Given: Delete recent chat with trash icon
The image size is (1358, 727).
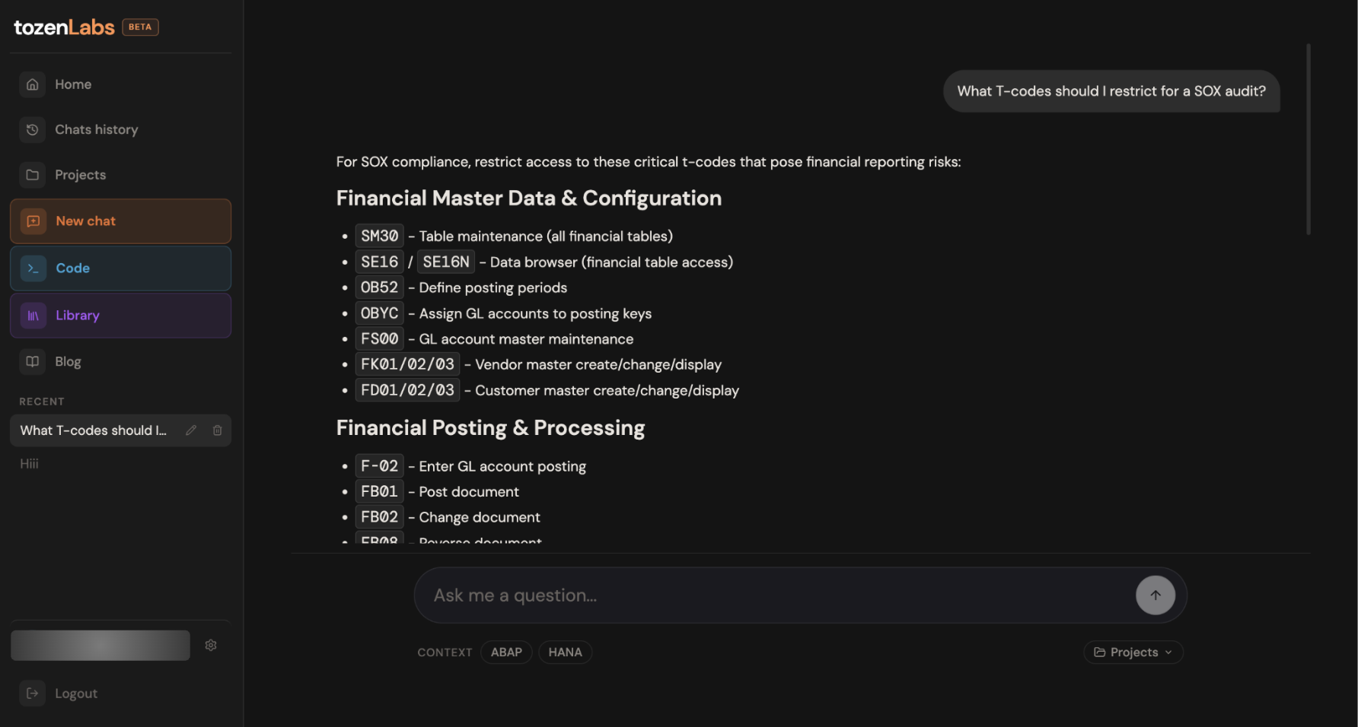Looking at the screenshot, I should pyautogui.click(x=217, y=430).
